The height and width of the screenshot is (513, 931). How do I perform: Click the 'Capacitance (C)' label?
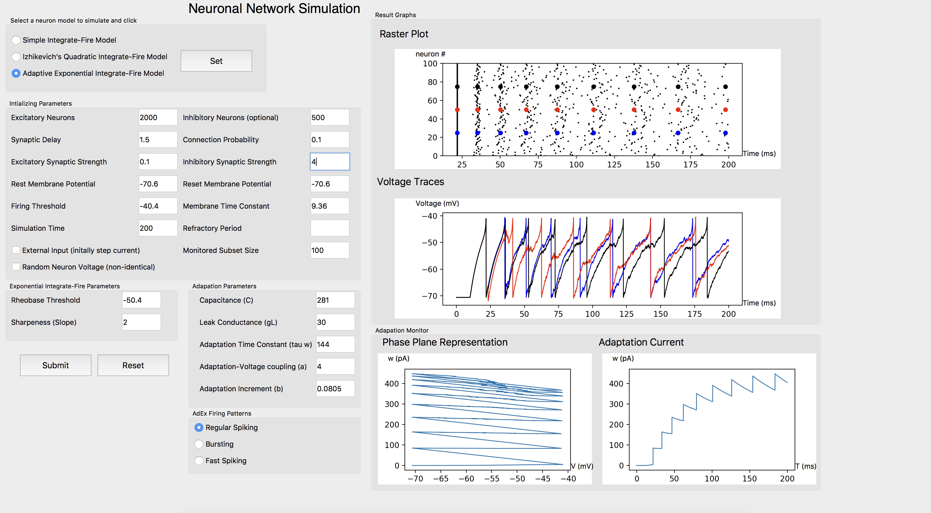226,300
